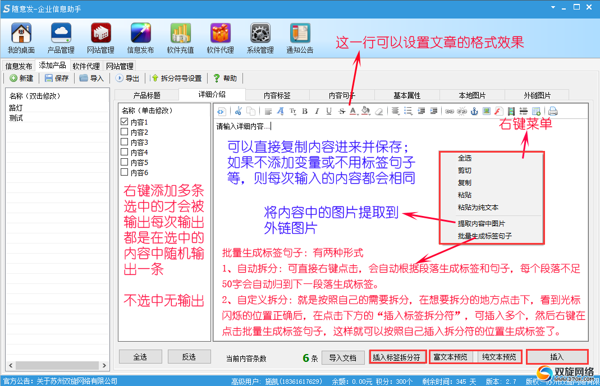This screenshot has height=386, width=600.
Task: Open the 基本属性 tab
Action: [407, 95]
